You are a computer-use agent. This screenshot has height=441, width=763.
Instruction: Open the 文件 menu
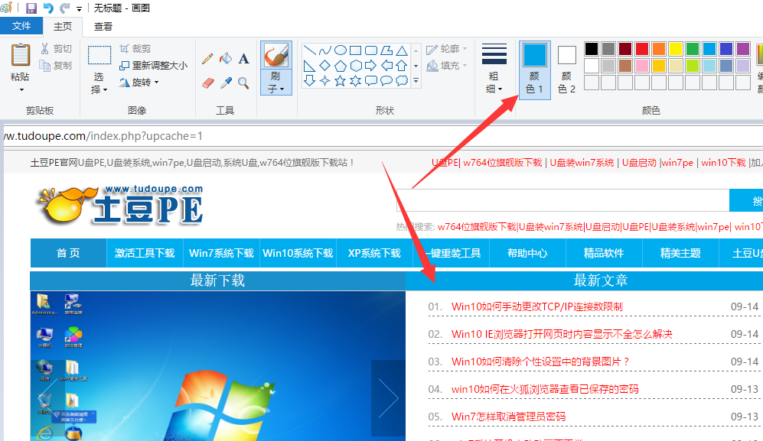(21, 26)
